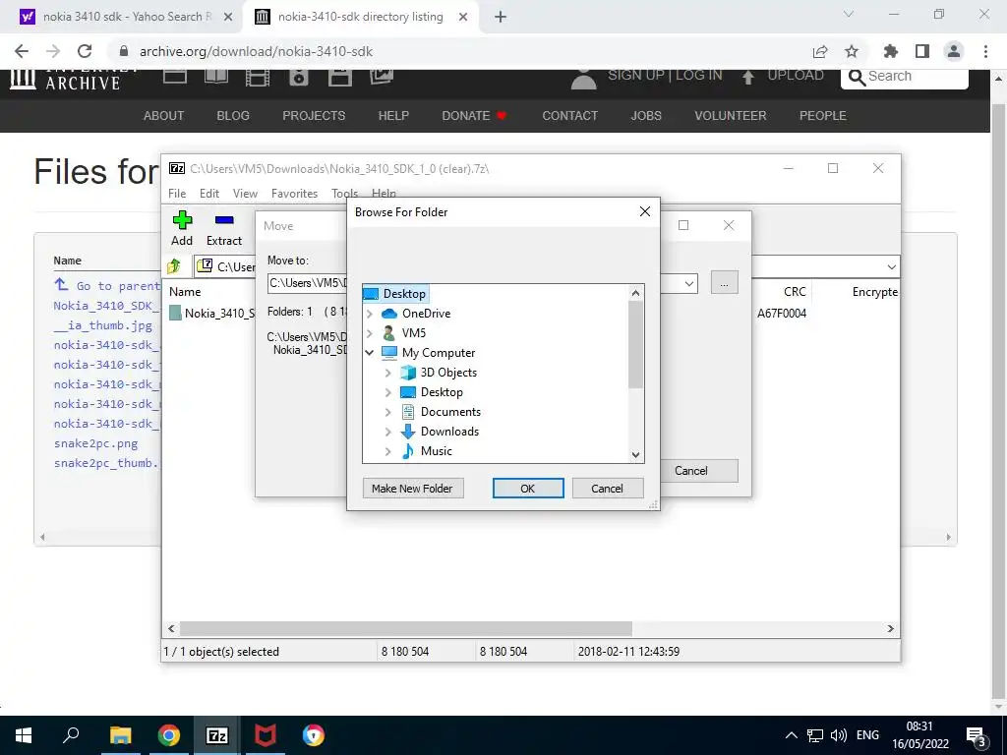Viewport: 1007px width, 755px height.
Task: Expand the Documents node
Action: [x=387, y=412]
